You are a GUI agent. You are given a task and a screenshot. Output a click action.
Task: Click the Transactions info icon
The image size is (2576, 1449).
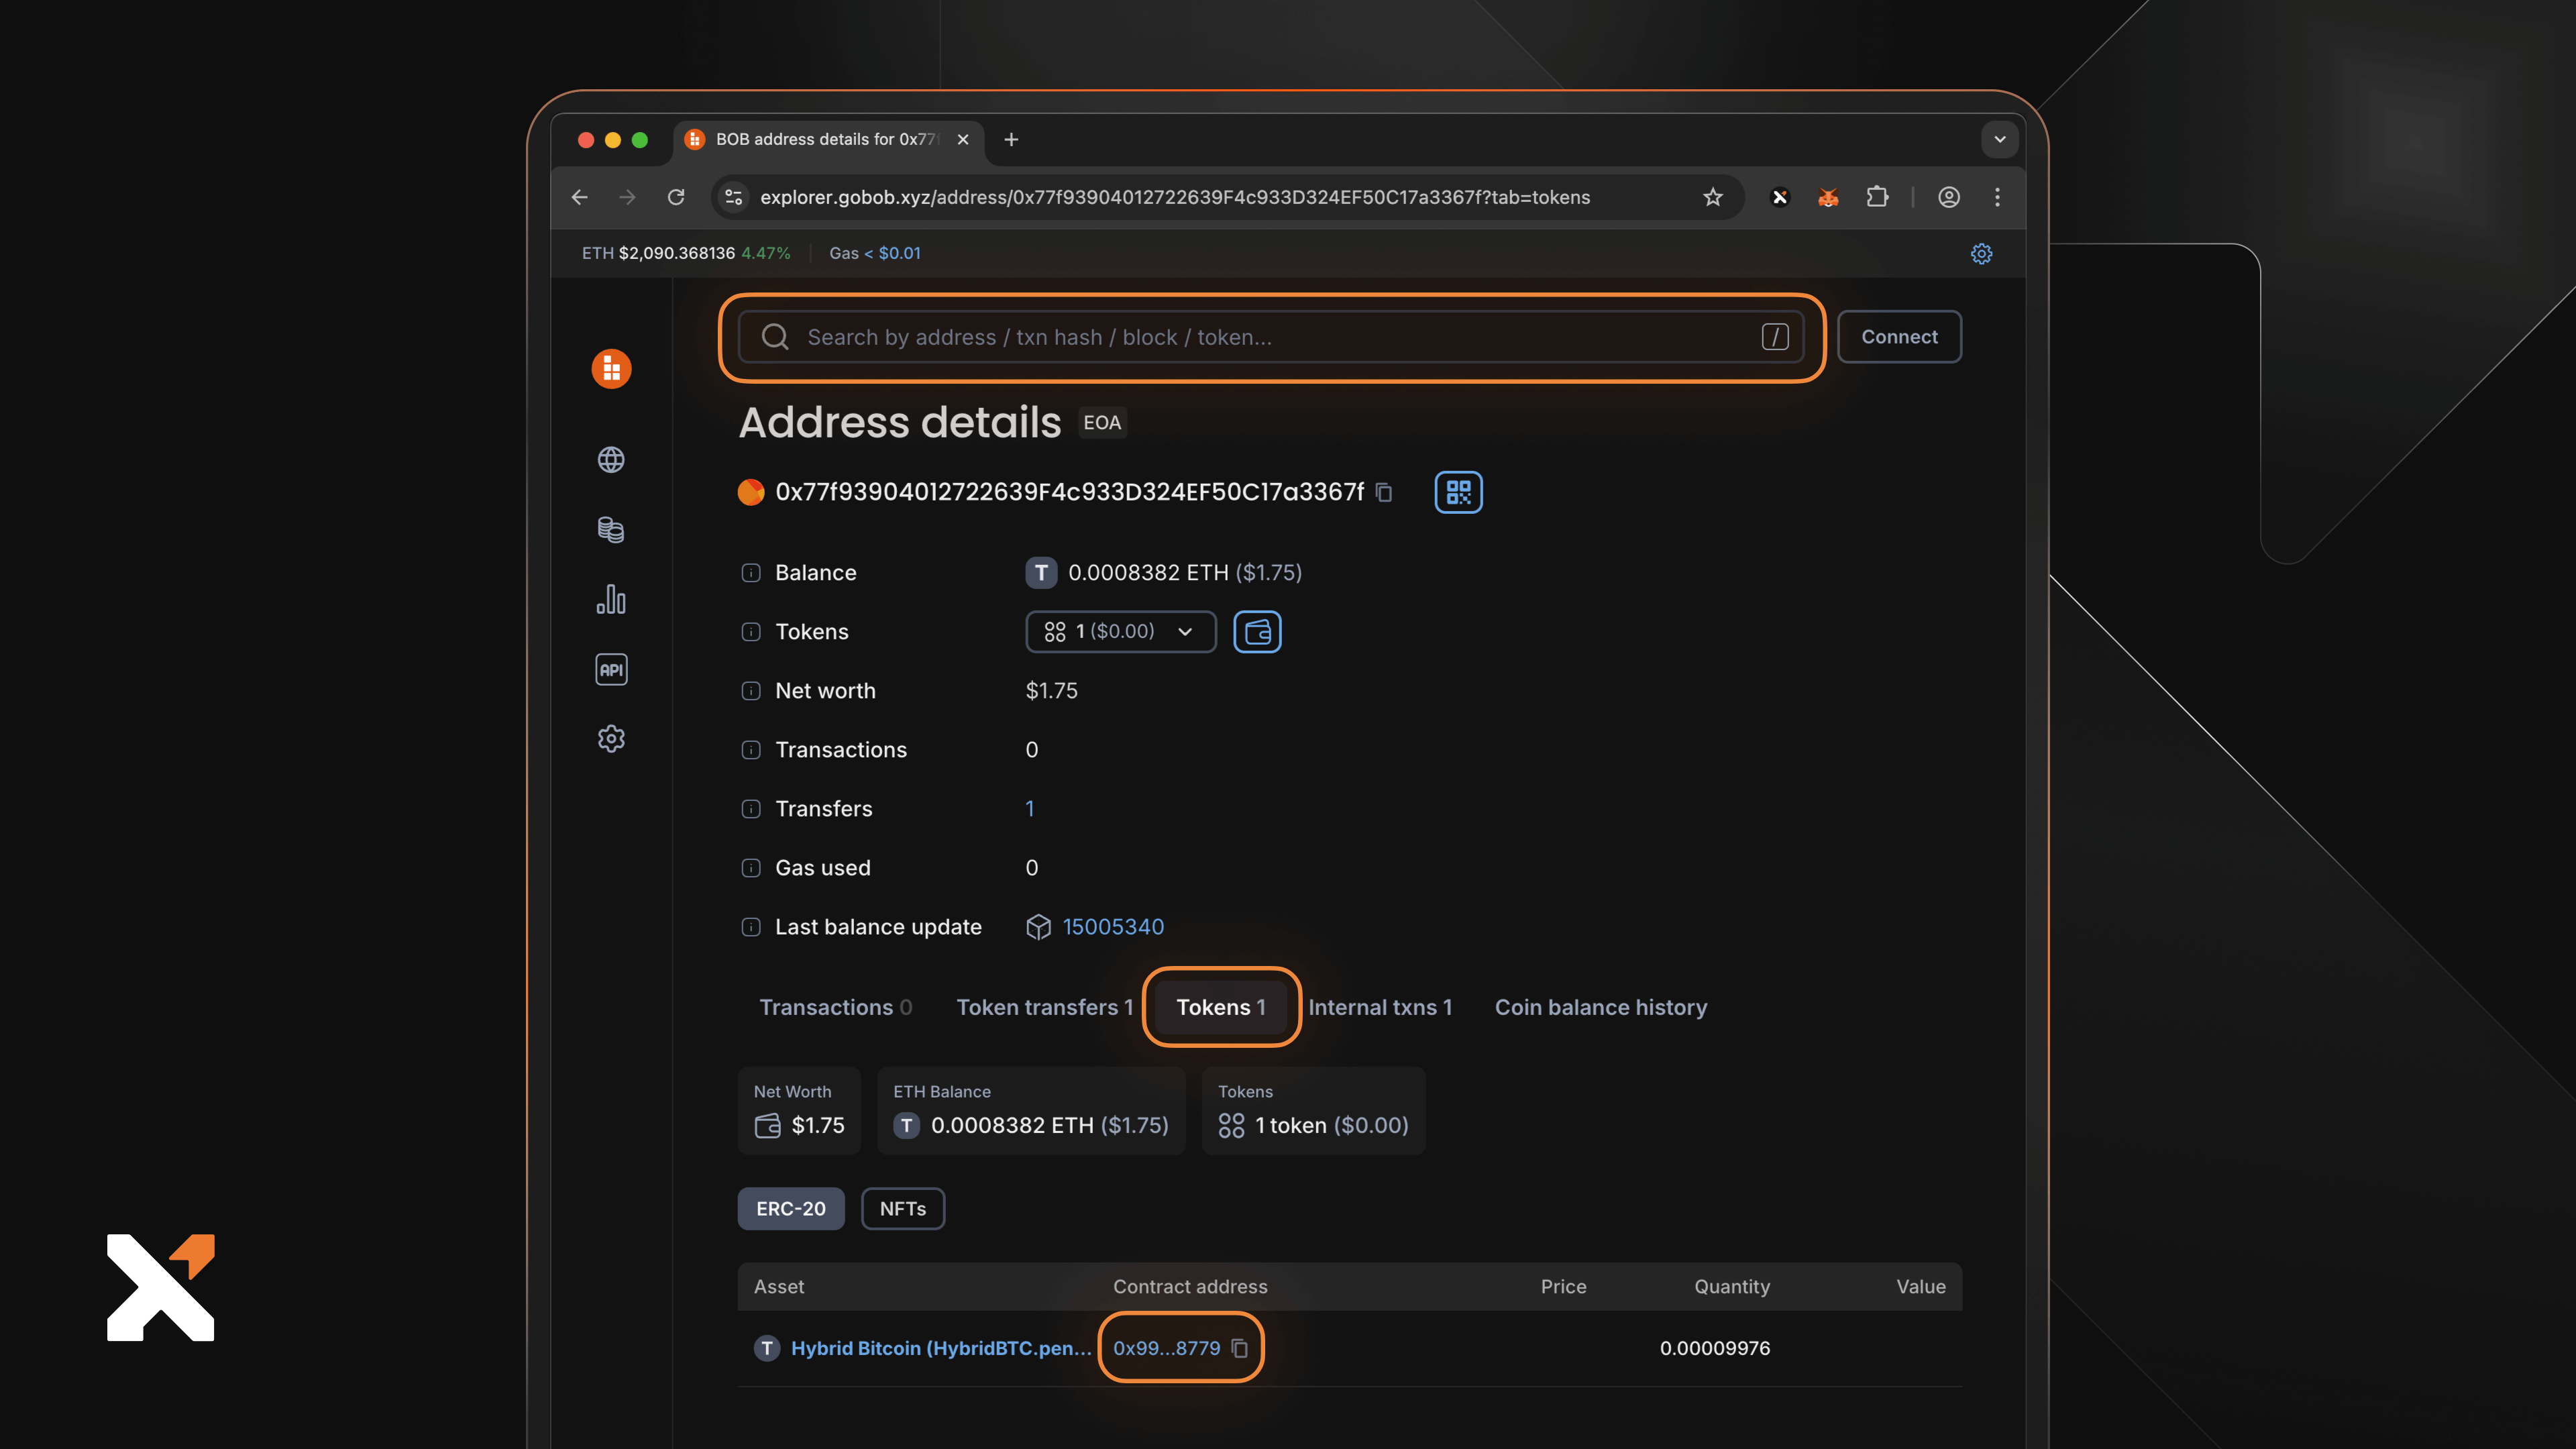point(750,750)
